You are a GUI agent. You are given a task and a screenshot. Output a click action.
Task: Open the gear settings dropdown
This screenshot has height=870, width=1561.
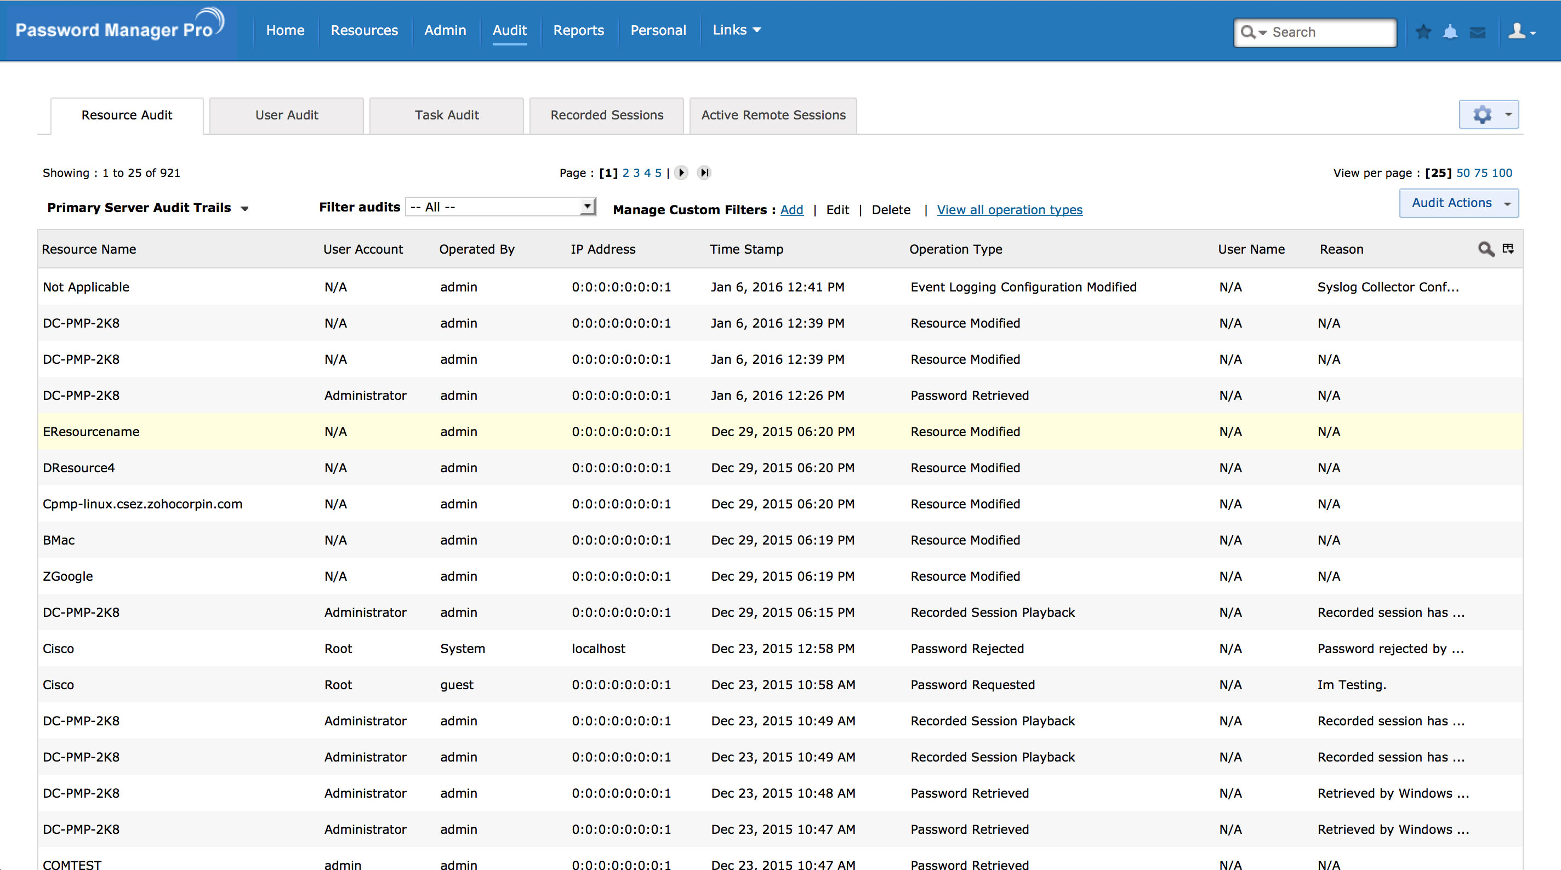[1488, 115]
